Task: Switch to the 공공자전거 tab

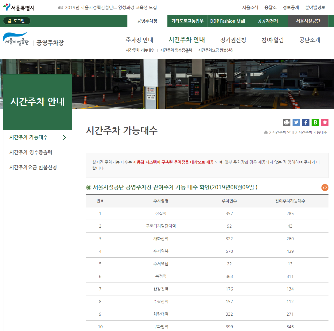Action: (267, 21)
